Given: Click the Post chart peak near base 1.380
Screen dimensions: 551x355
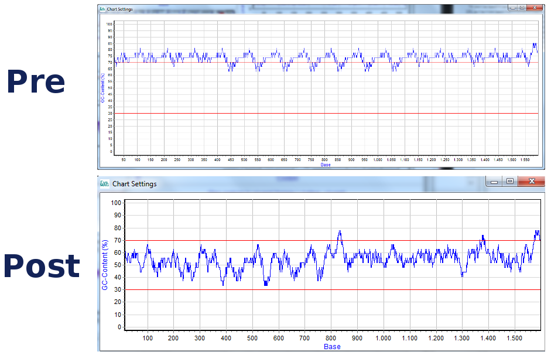Looking at the screenshot, I should pos(482,237).
